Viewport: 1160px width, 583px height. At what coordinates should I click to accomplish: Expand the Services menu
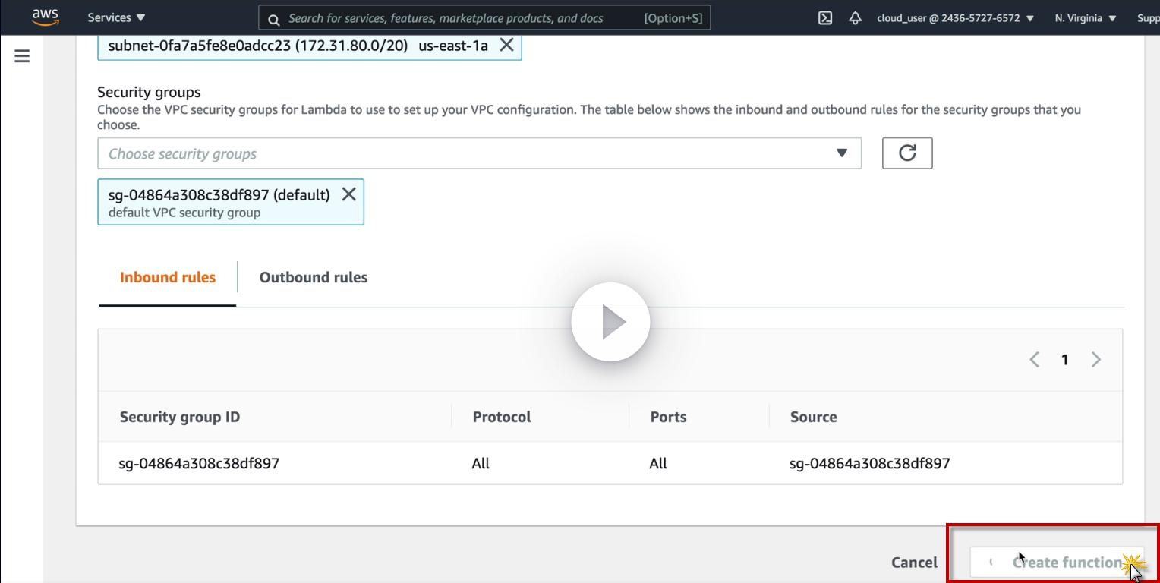point(116,17)
